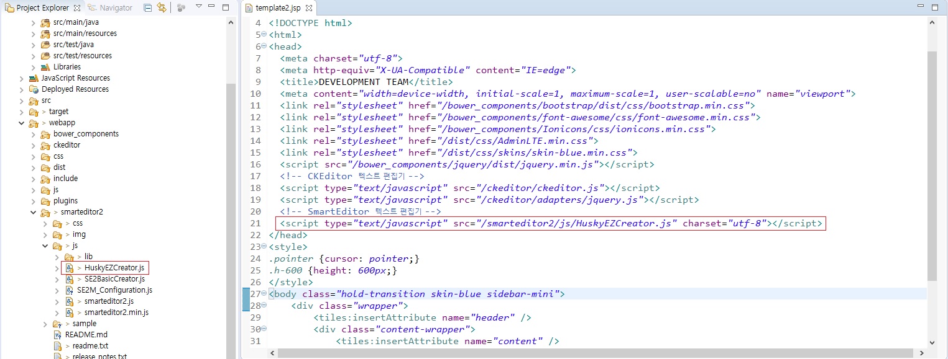Expand the lib folder

[57, 257]
